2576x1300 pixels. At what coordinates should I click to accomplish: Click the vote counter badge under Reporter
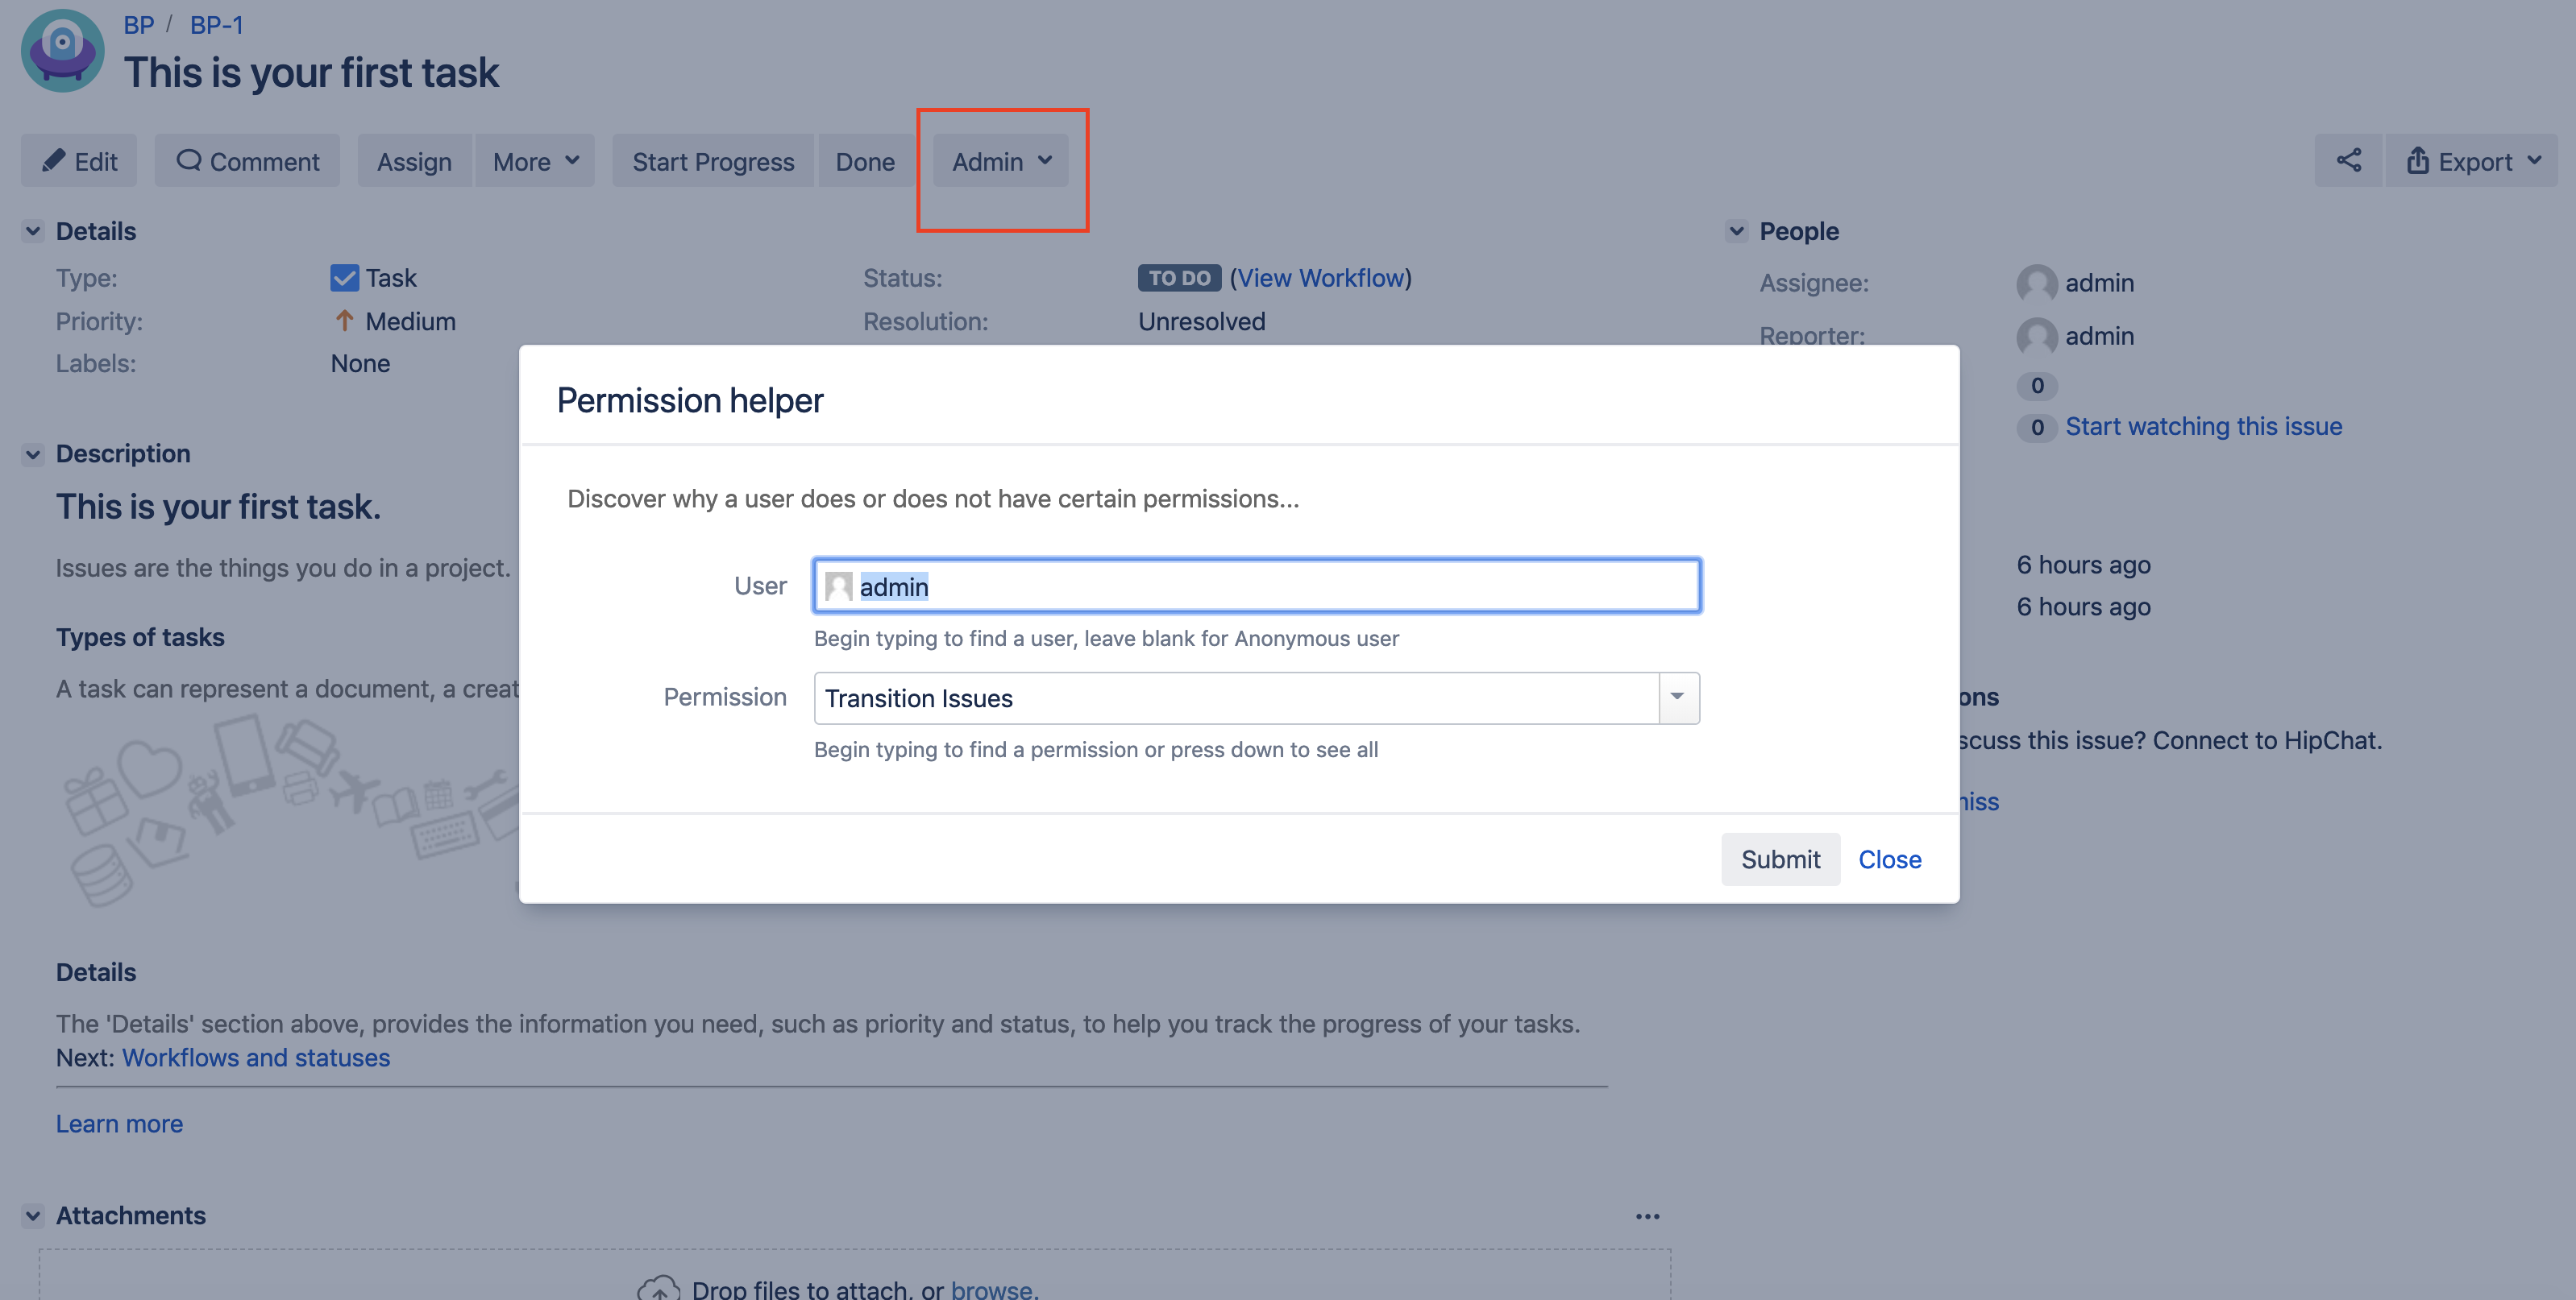(x=2036, y=386)
